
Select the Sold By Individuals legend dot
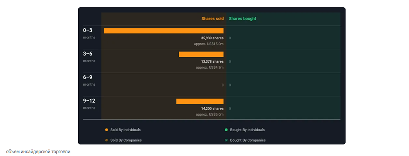pyautogui.click(x=106, y=130)
